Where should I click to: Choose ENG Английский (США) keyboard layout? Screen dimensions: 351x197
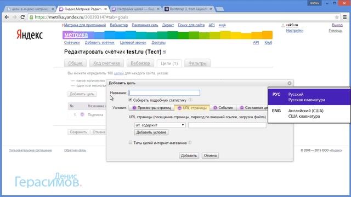(309, 113)
